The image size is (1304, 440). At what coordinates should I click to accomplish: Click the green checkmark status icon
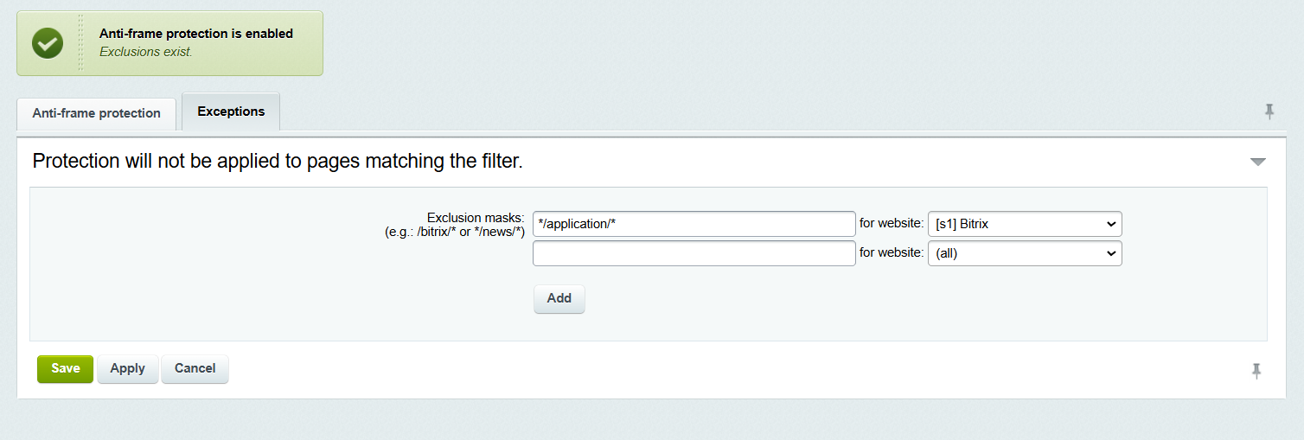48,43
